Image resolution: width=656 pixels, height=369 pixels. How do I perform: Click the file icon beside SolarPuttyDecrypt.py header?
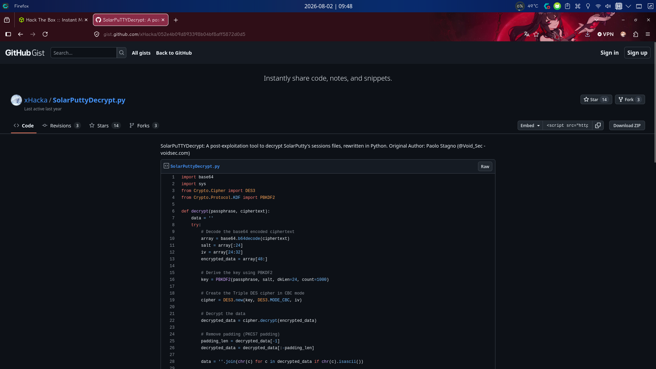(166, 166)
